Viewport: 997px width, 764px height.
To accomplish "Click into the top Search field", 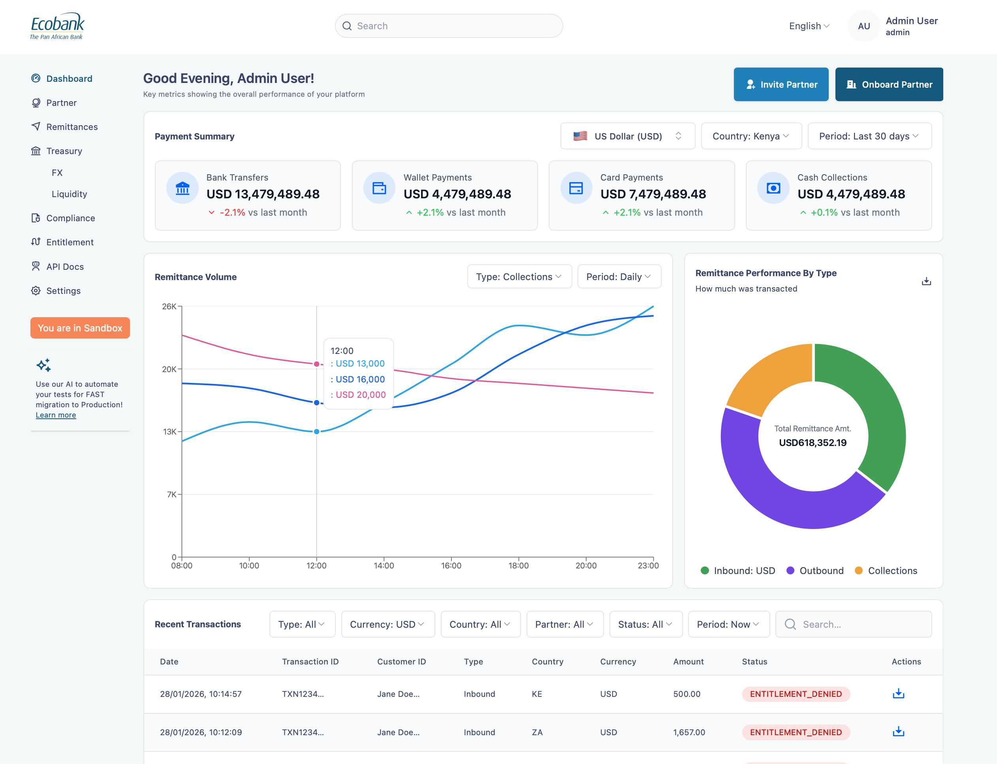I will [x=449, y=26].
